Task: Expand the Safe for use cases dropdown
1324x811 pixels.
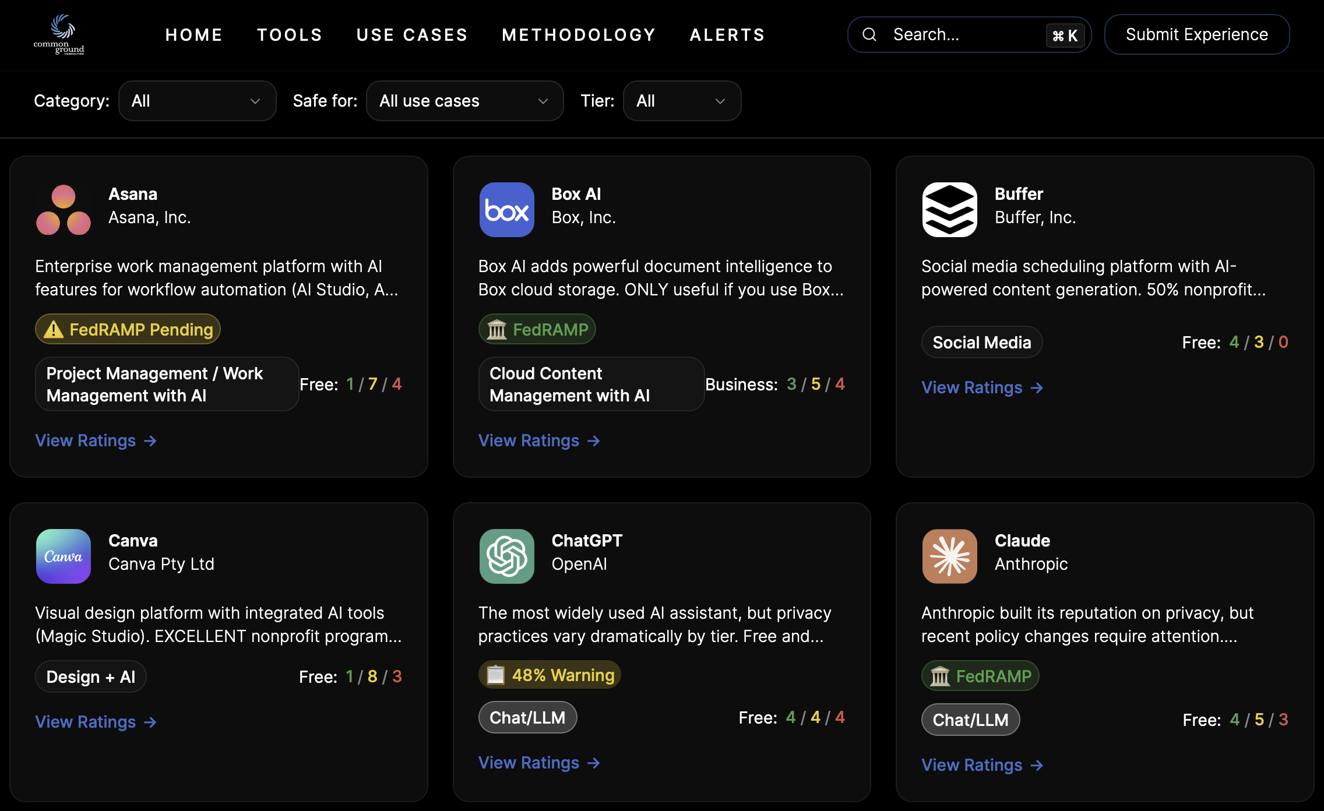Action: coord(464,101)
